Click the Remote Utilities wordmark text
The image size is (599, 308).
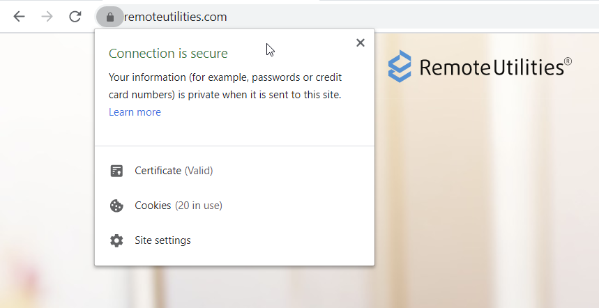tap(495, 68)
